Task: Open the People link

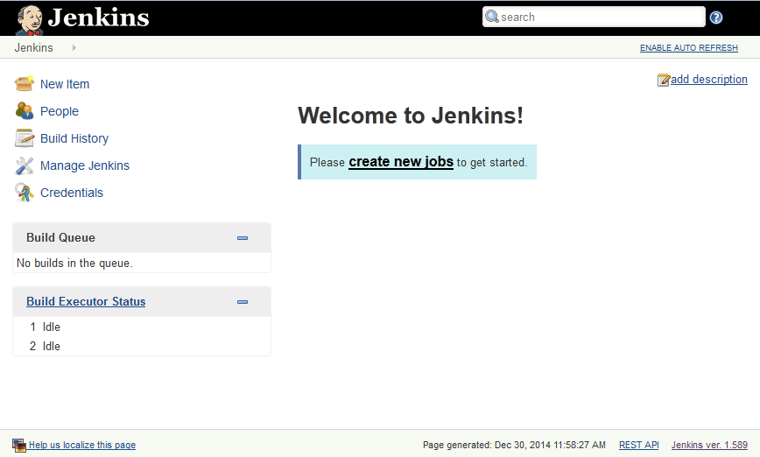Action: 60,111
